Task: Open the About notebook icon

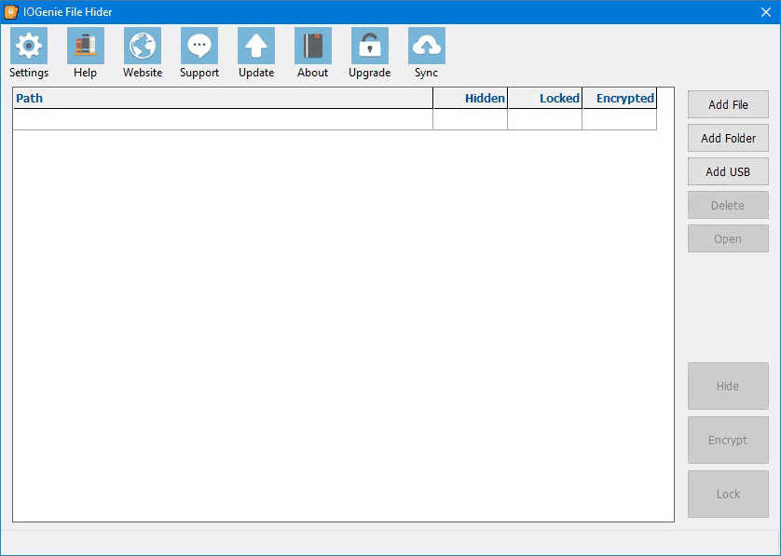Action: coord(313,46)
